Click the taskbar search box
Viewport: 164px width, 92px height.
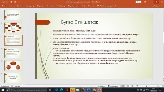(x=27, y=90)
